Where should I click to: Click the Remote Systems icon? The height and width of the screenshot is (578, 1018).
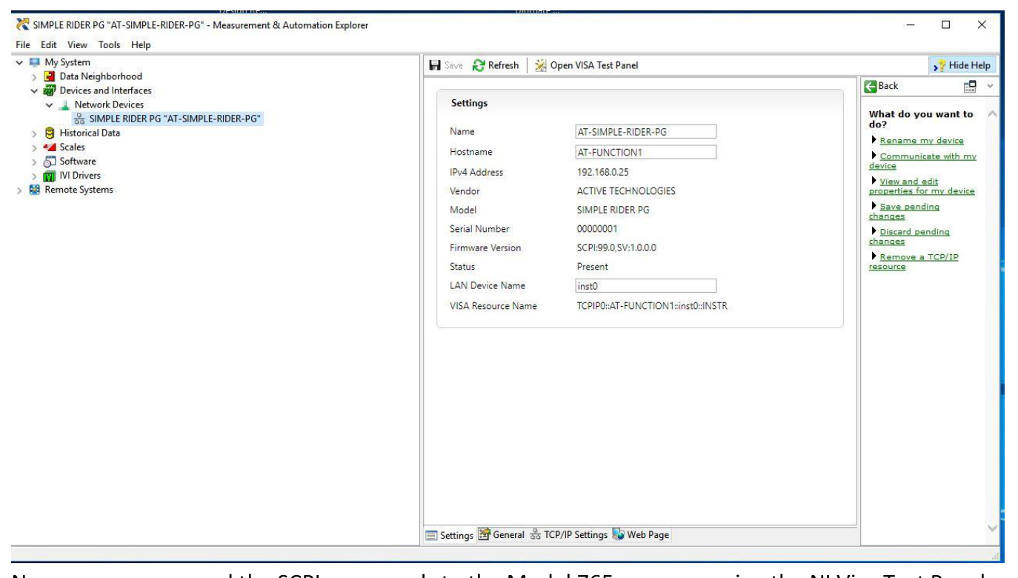pyautogui.click(x=35, y=190)
